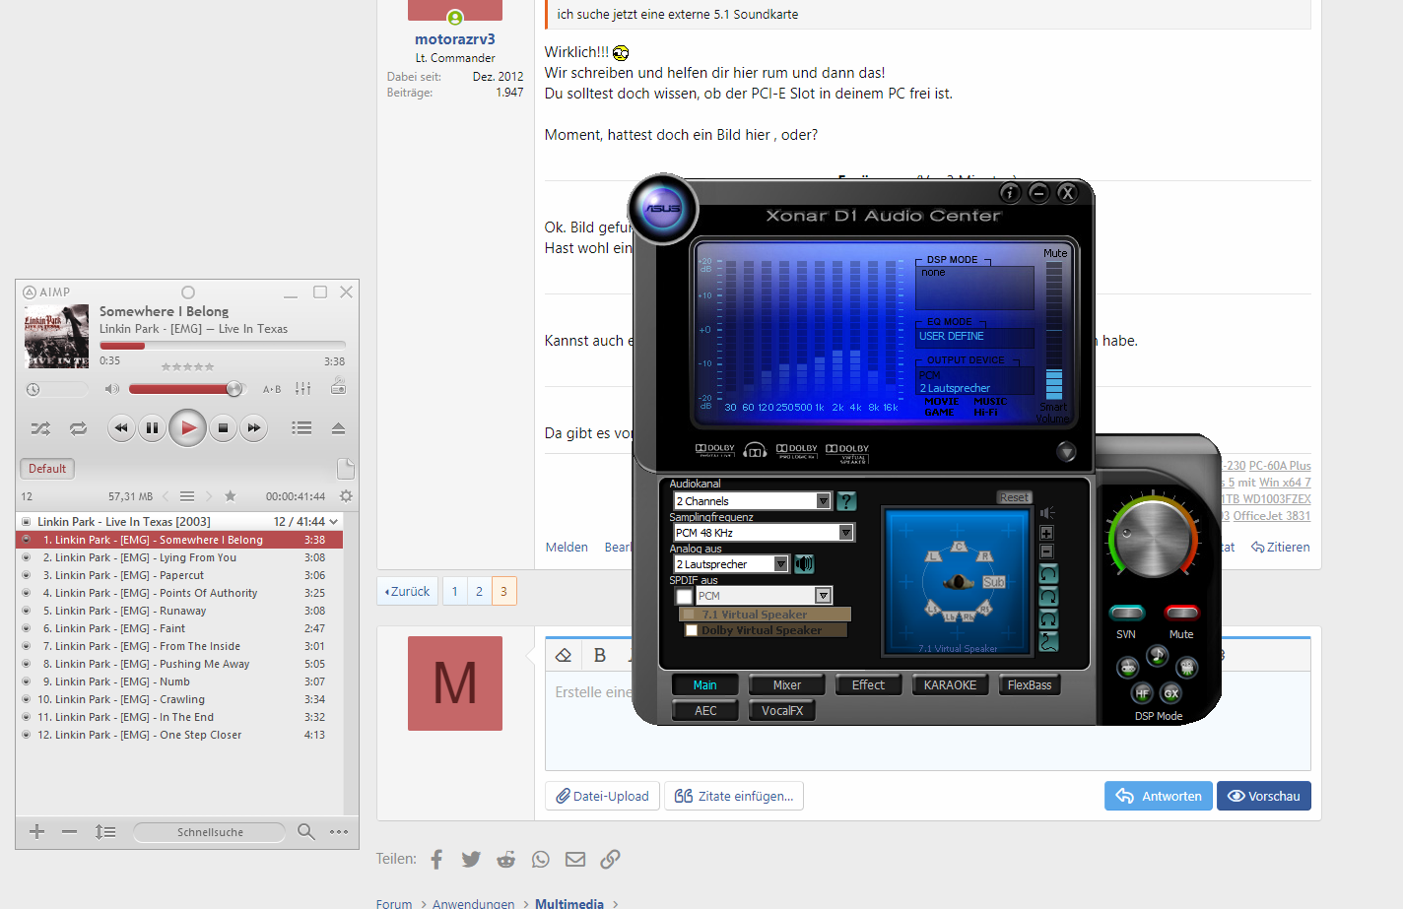
Task: Open Xonar info button
Action: pos(1009,193)
